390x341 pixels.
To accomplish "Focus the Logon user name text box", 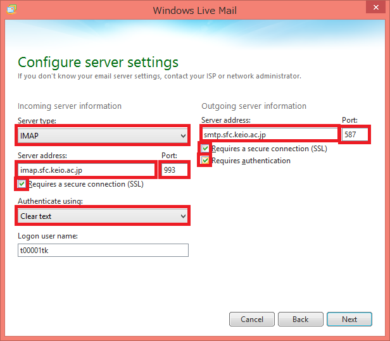I will tap(103, 251).
